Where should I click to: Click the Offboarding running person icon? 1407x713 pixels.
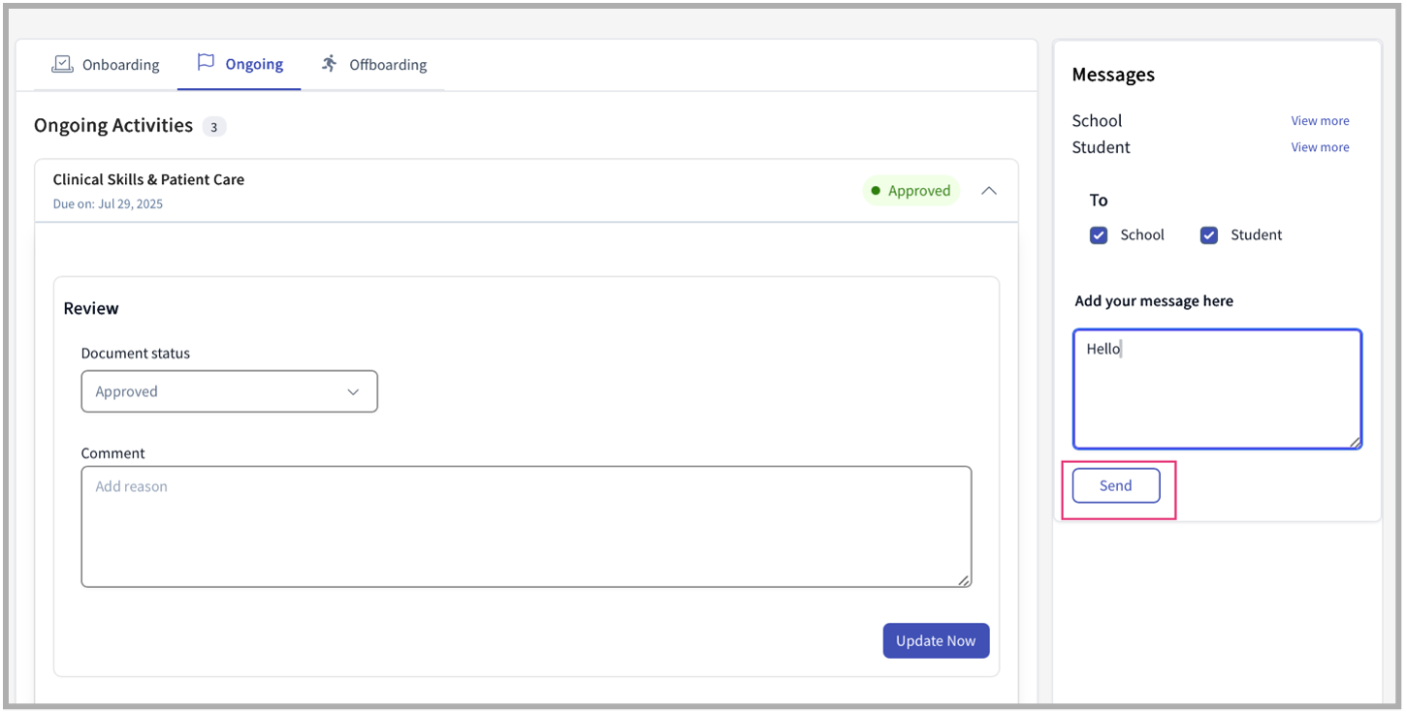pos(330,64)
